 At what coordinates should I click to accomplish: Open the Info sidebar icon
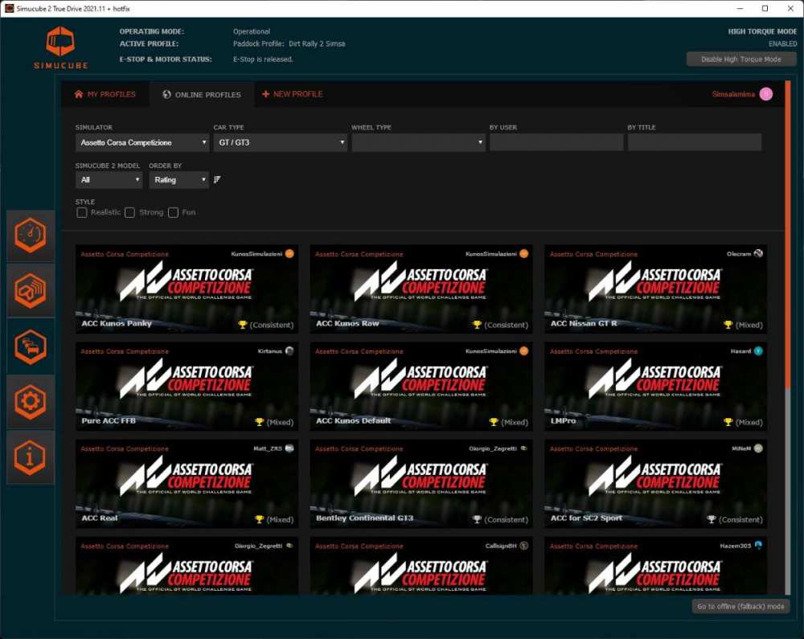31,457
